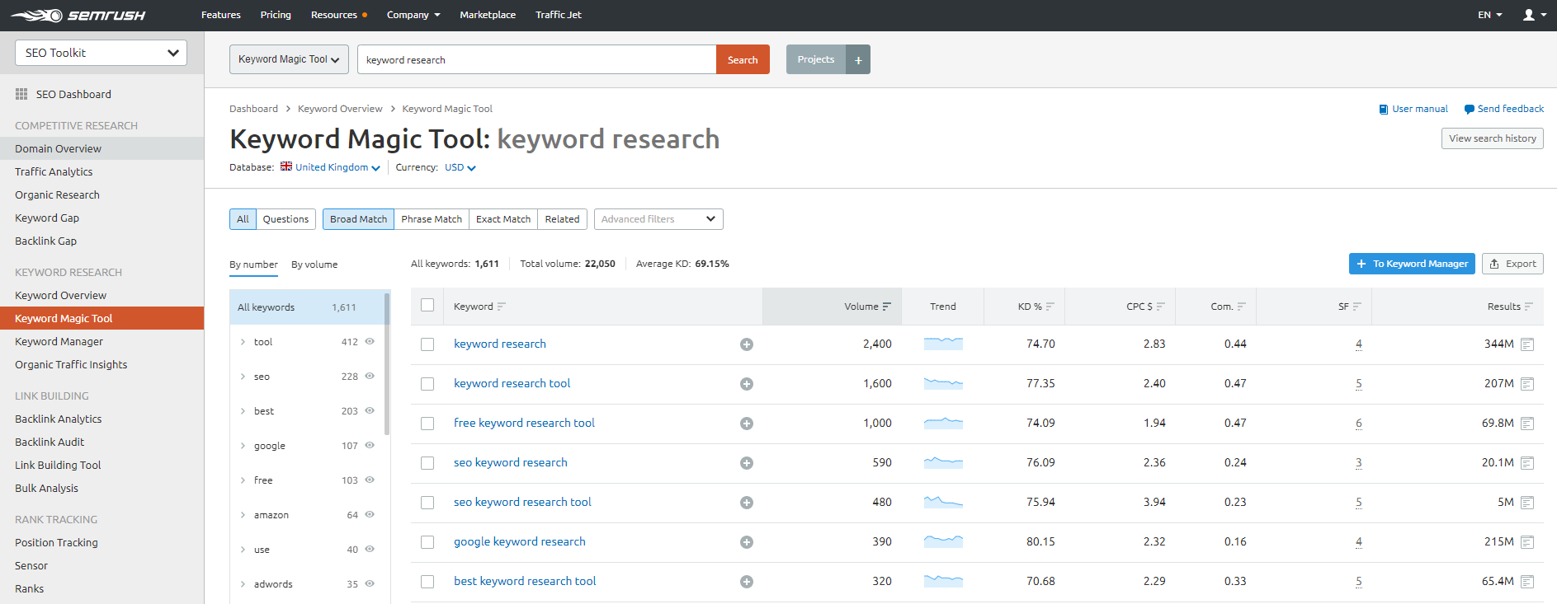Switch to the Phrase Match tab
This screenshot has width=1557, height=604.
tap(431, 219)
